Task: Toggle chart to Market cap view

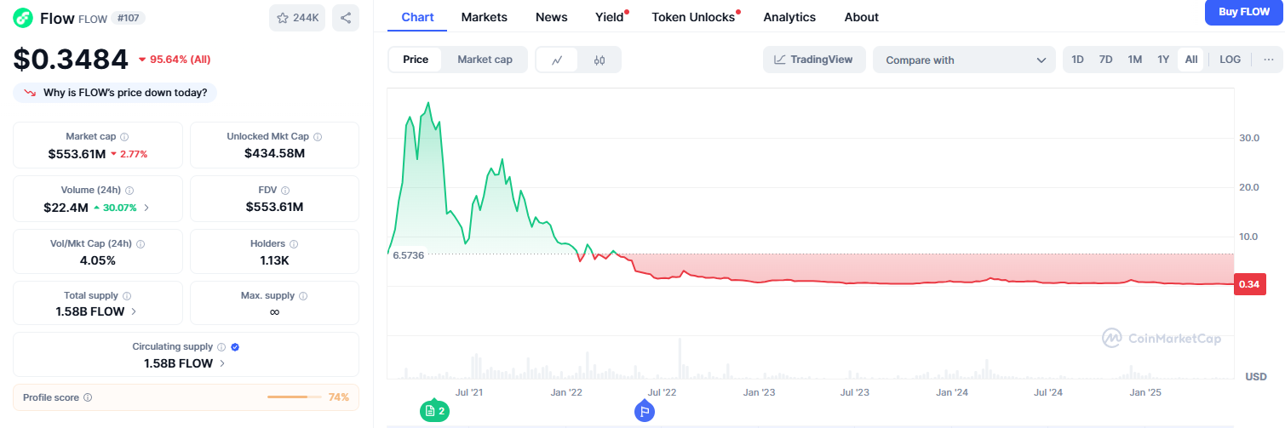Action: [485, 60]
